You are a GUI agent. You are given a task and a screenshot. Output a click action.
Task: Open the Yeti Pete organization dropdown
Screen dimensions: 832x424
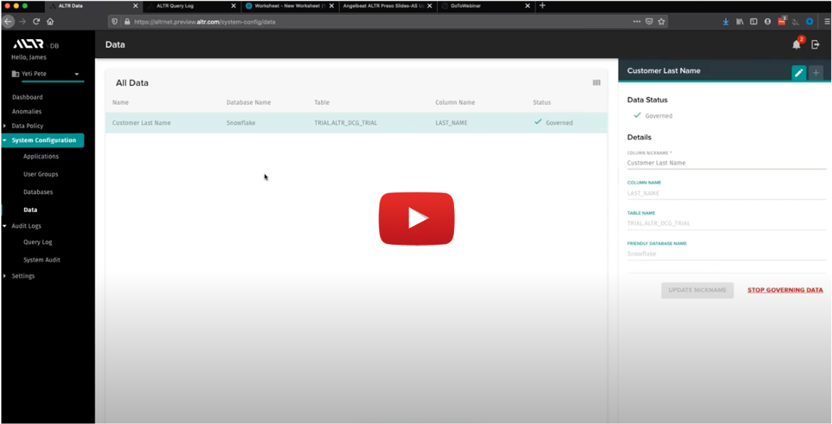[48, 74]
